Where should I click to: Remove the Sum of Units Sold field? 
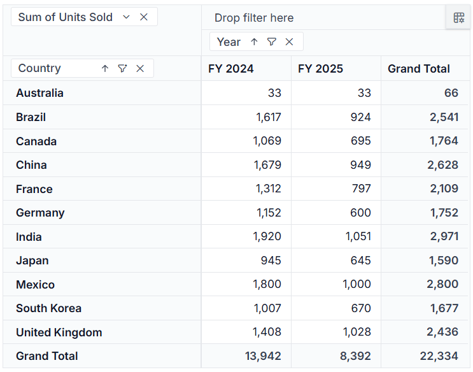click(144, 17)
